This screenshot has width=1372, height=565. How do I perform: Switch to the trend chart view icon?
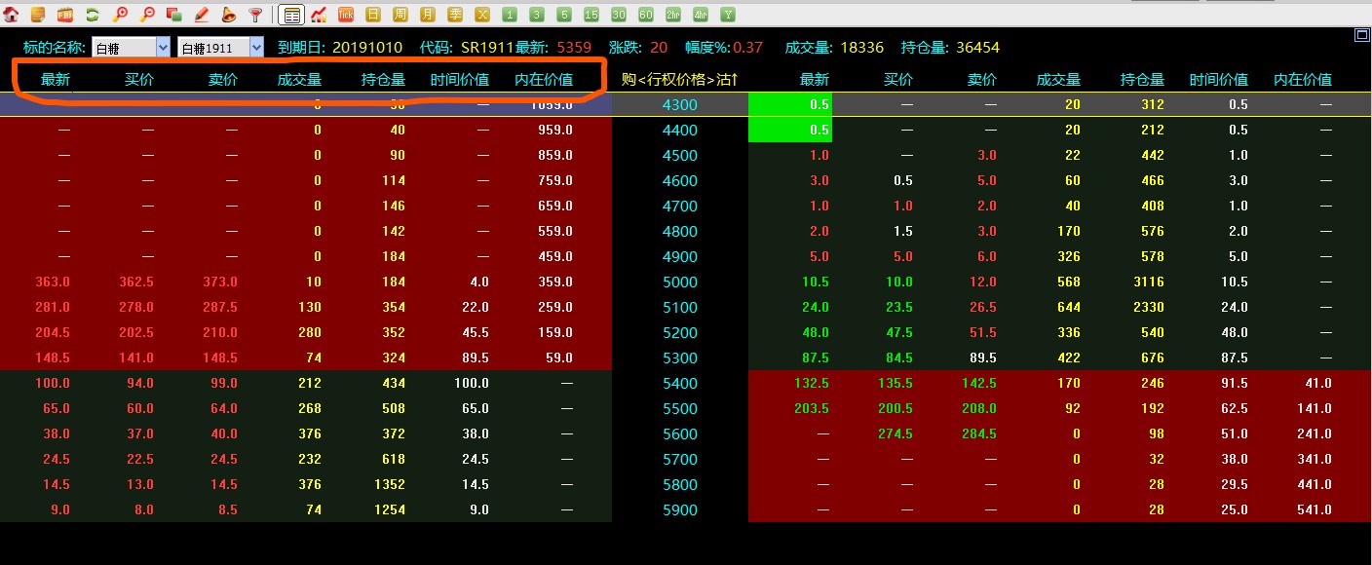pos(319,15)
